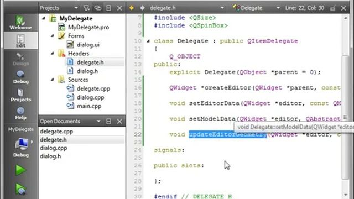Screen dimensions: 354x199
Task: Click the Q_OBJECT macro on line 12
Action: [x=185, y=56]
